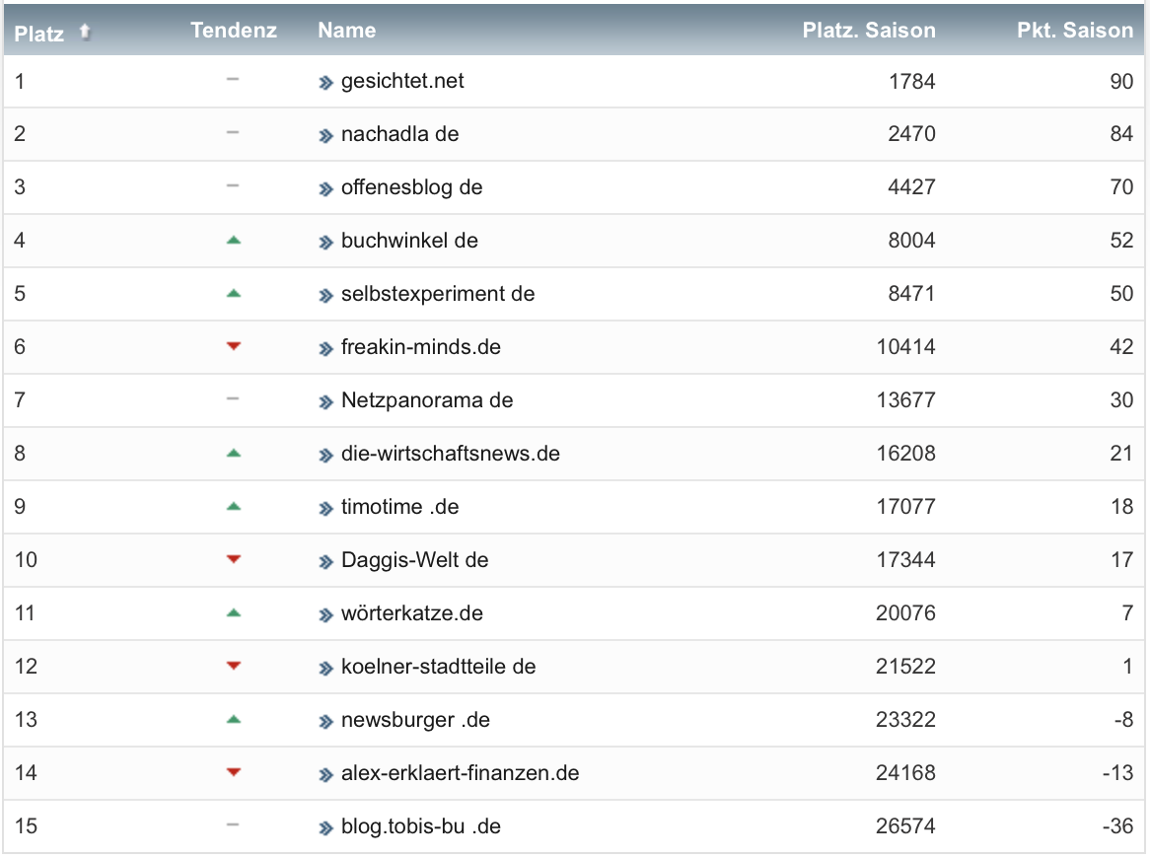This screenshot has height=858, width=1150.
Task: Click the Name column header
Action: click(x=347, y=30)
